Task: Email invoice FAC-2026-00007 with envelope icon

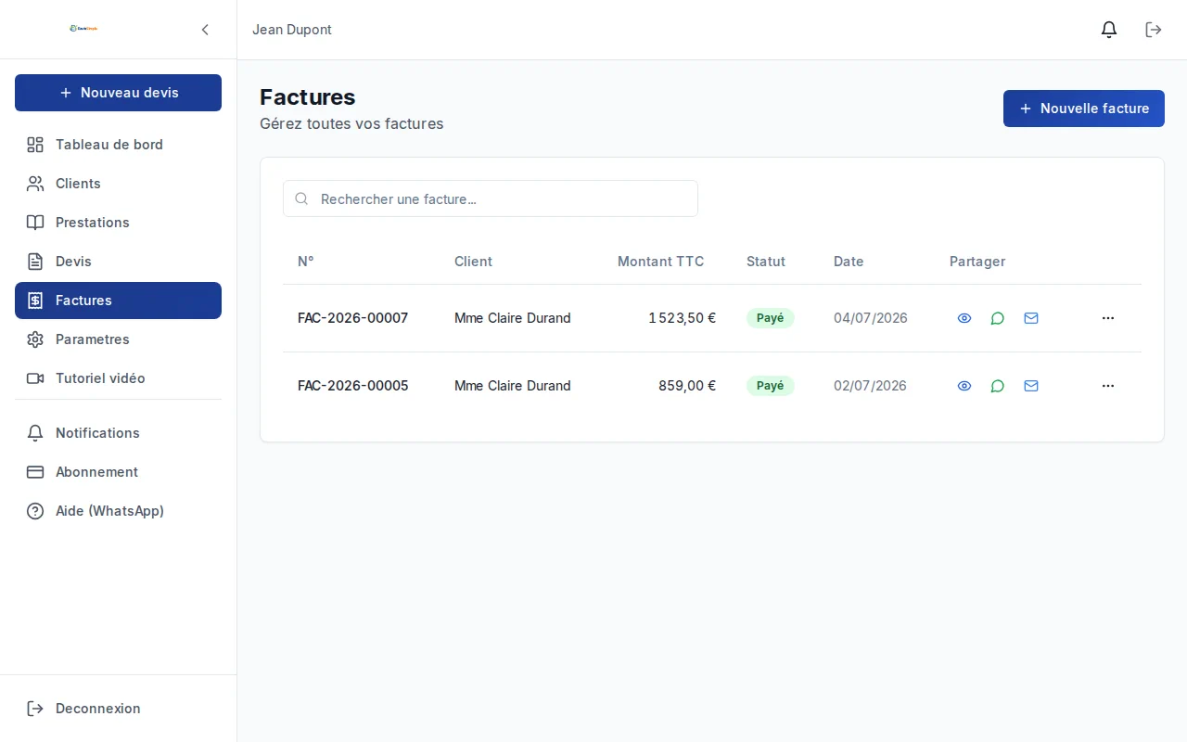Action: pos(1031,318)
